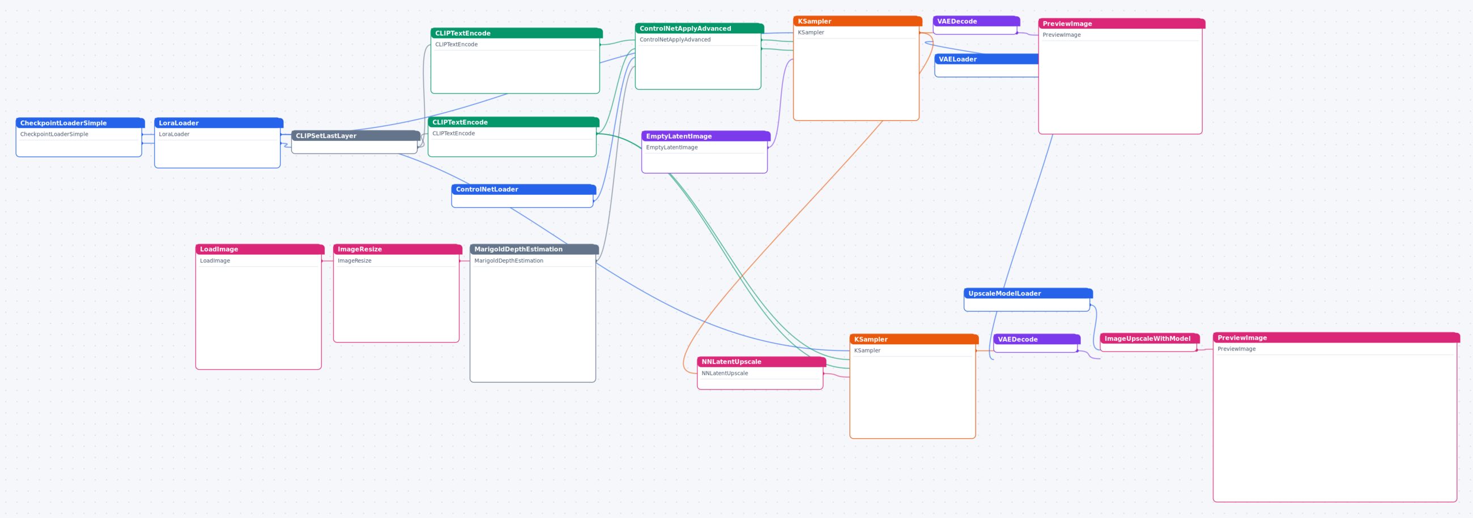Click the 'ControlNetApplyAdvanced' subtitle text in node body
The image size is (1473, 518).
click(675, 40)
